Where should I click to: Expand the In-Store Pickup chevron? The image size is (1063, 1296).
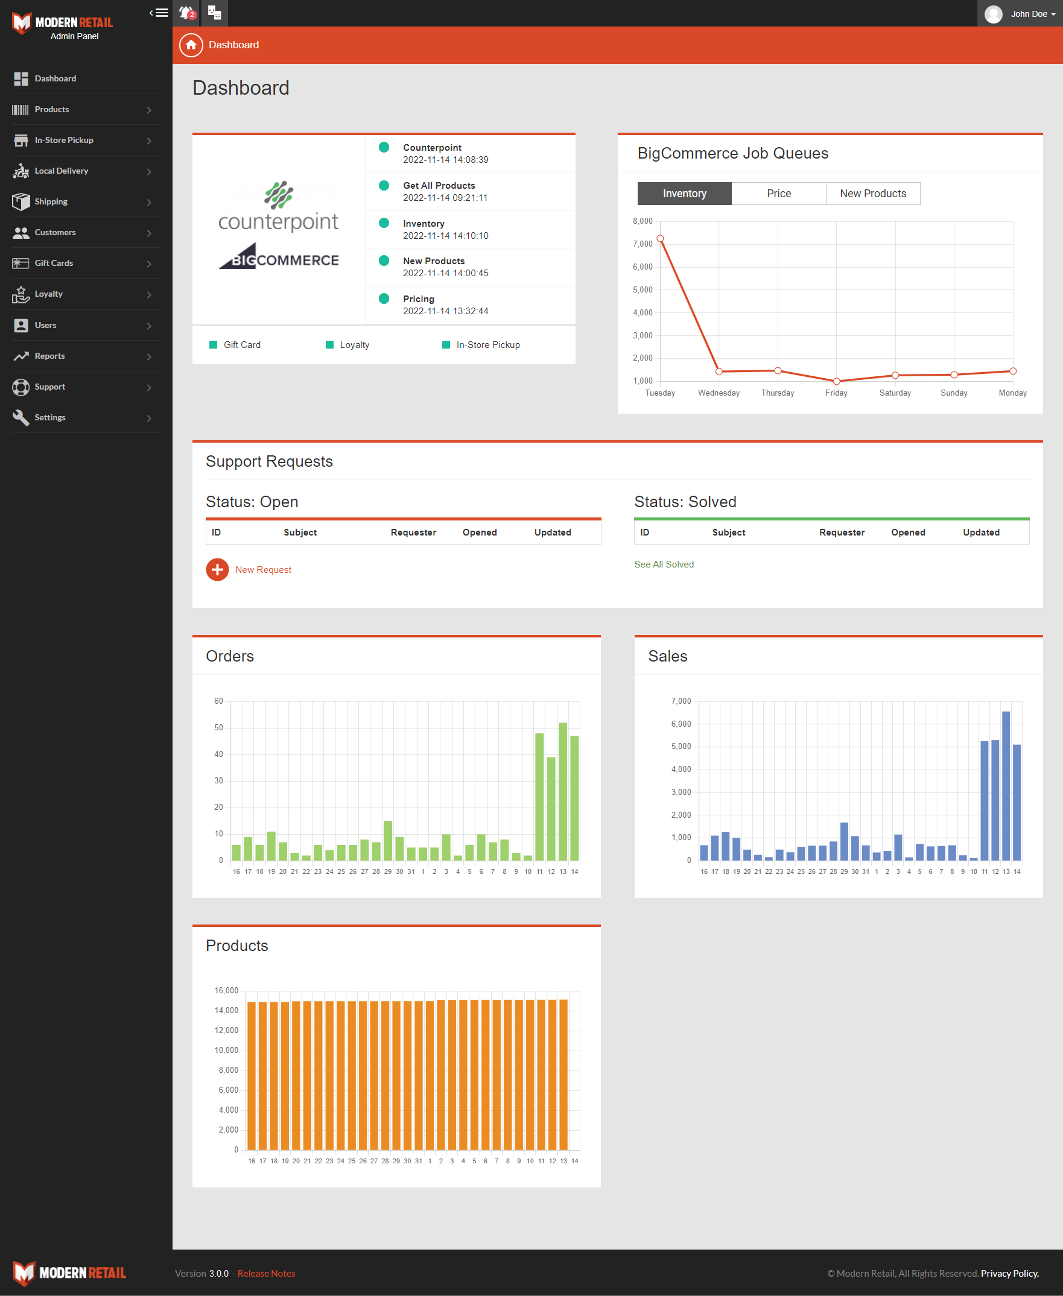149,141
